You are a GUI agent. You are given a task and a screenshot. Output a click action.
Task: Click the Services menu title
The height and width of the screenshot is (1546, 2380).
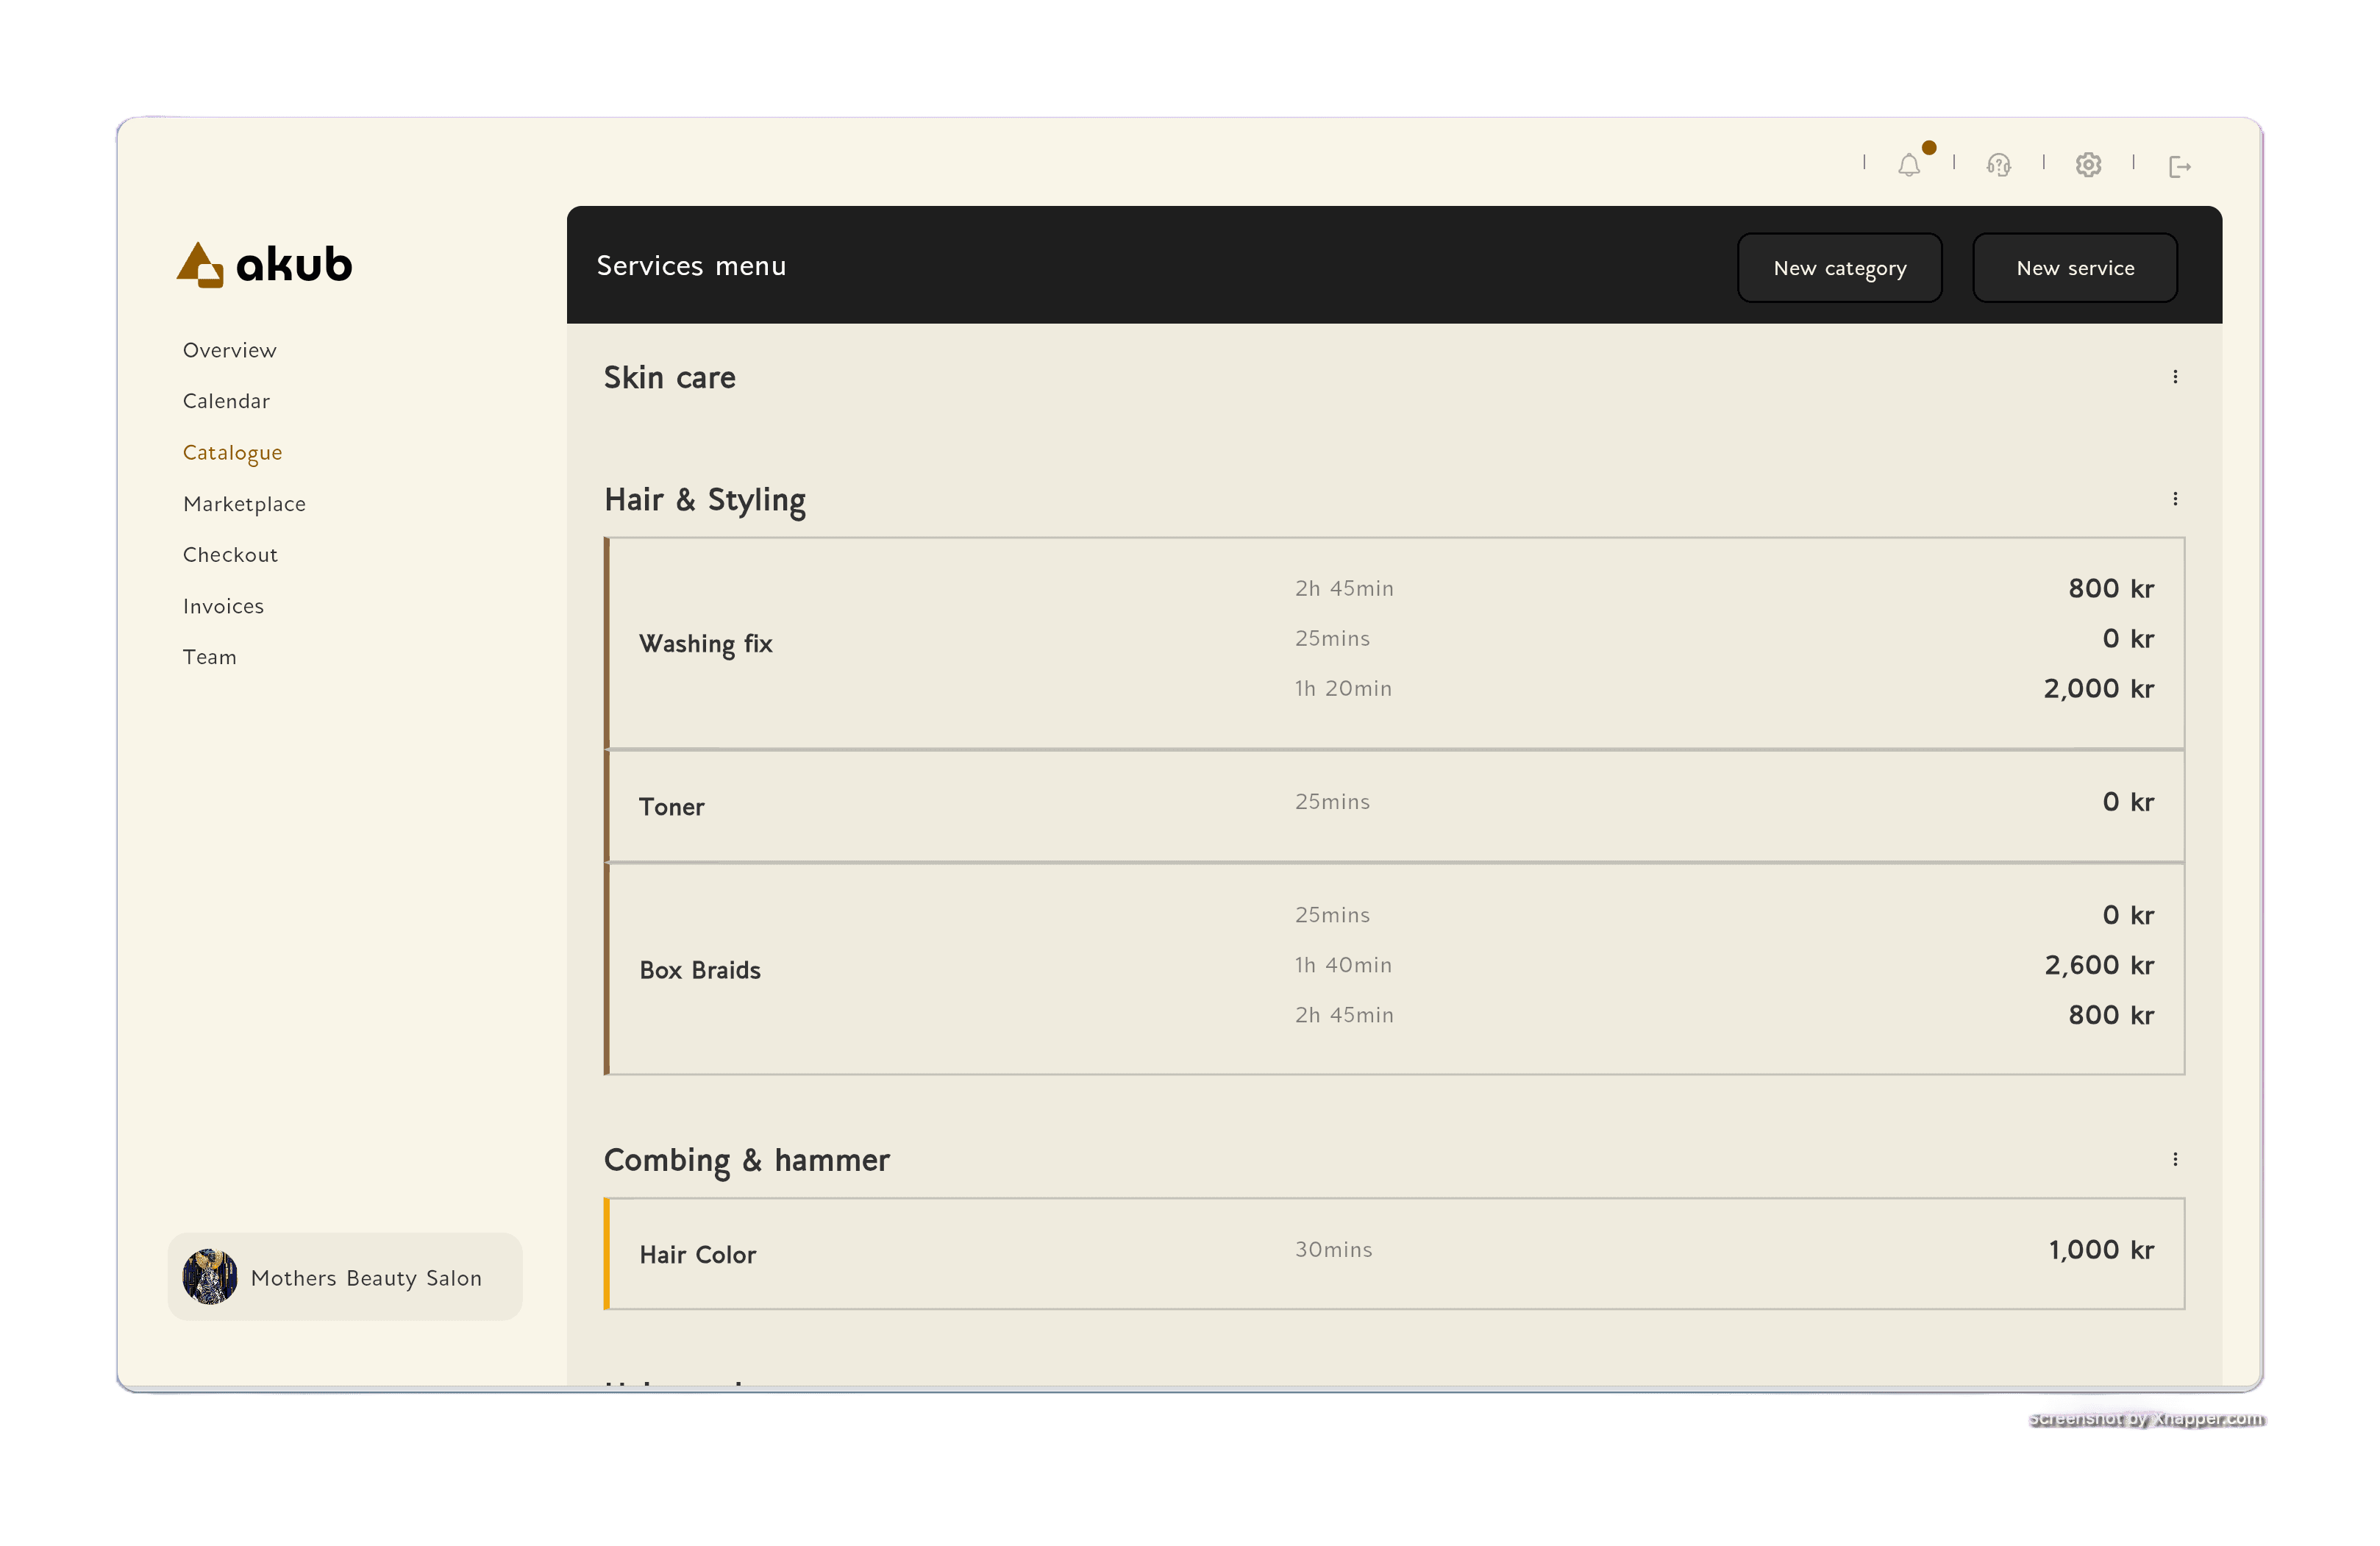point(691,266)
